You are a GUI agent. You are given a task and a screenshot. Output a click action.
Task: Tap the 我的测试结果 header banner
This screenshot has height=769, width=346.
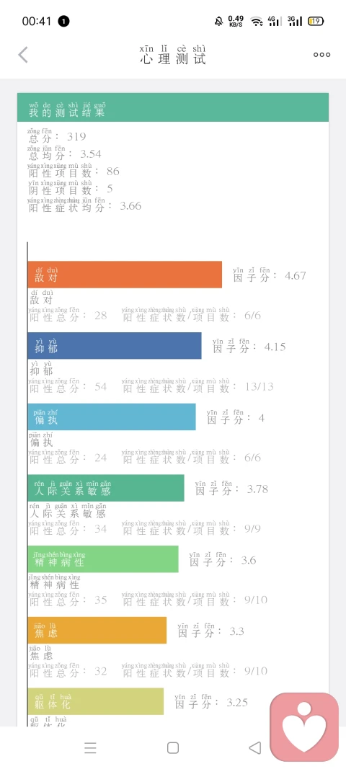[x=173, y=107]
